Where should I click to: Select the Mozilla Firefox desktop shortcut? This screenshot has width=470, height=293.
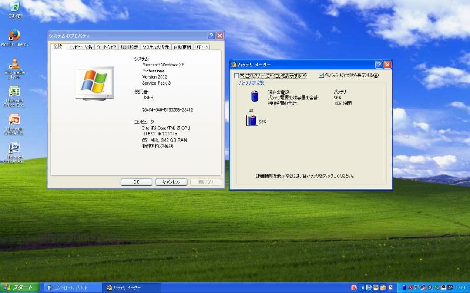(14, 38)
